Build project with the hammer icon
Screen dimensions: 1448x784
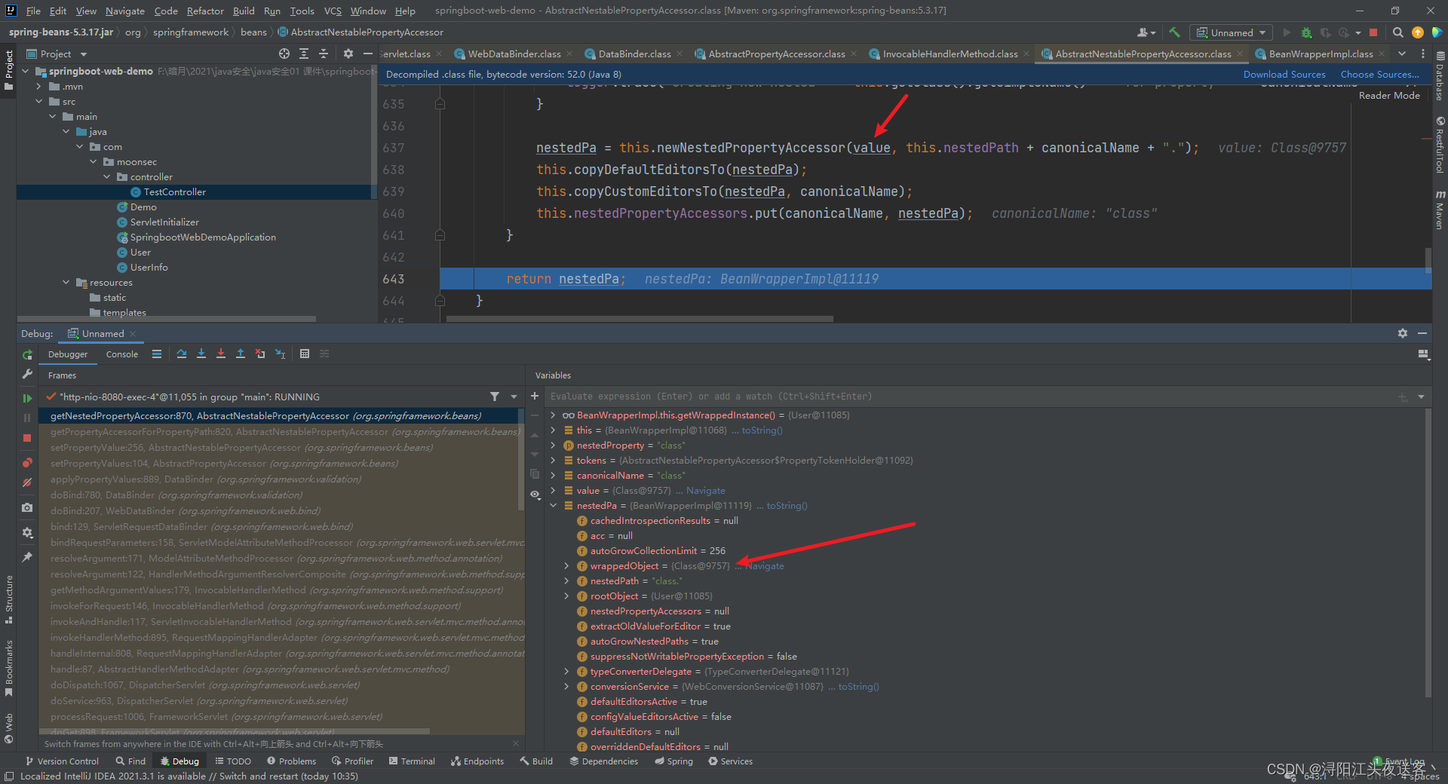(1174, 32)
